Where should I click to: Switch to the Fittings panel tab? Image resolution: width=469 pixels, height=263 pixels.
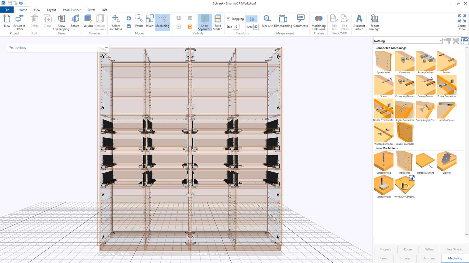[x=405, y=258]
